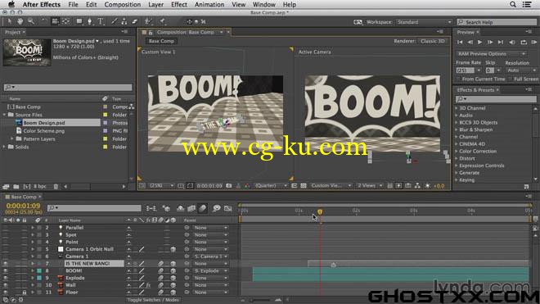Screen dimensions: 540x304
Task: Switch to Base Comp timeline tab
Action: (23, 197)
